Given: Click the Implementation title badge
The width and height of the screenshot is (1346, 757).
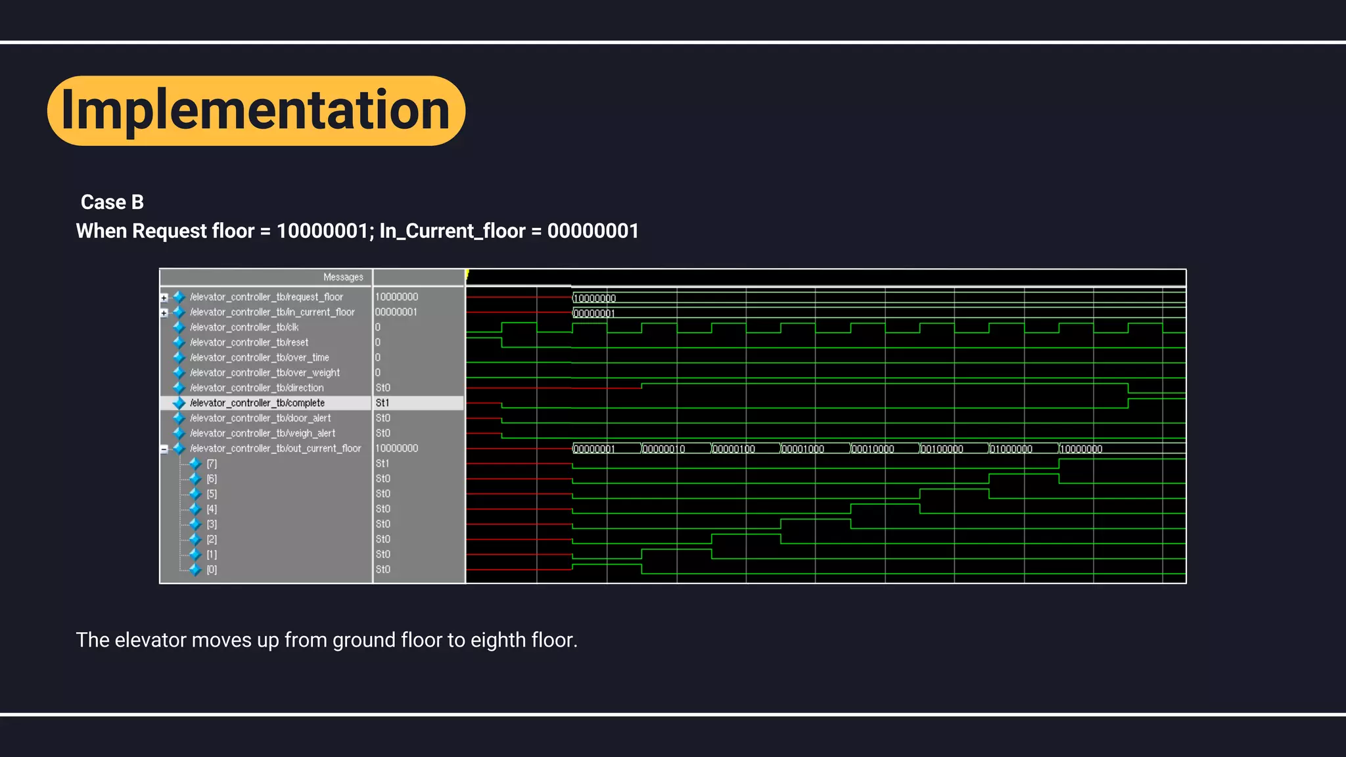Looking at the screenshot, I should coord(256,110).
